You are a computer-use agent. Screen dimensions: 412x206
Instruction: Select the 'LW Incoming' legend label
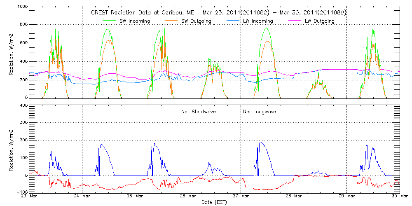click(258, 21)
